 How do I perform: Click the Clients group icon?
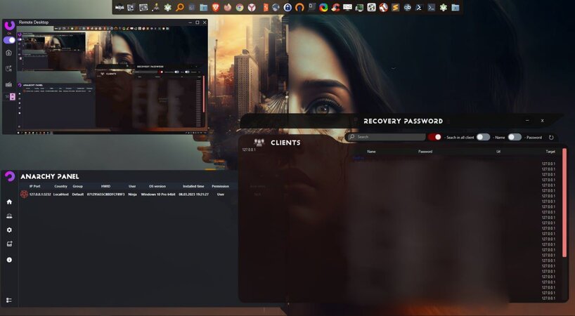[x=259, y=143]
